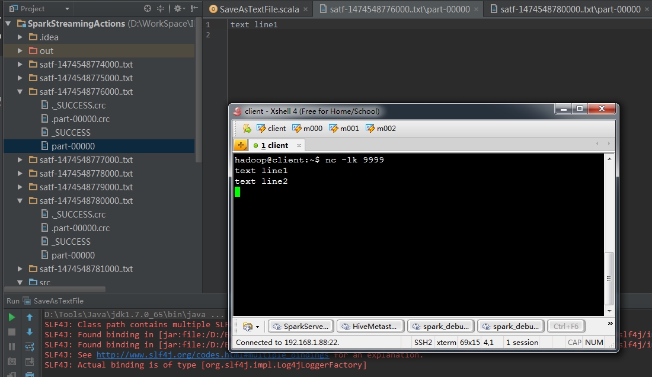Click the dump threads camera icon
Viewport: 652px width, 377px height.
tap(12, 362)
